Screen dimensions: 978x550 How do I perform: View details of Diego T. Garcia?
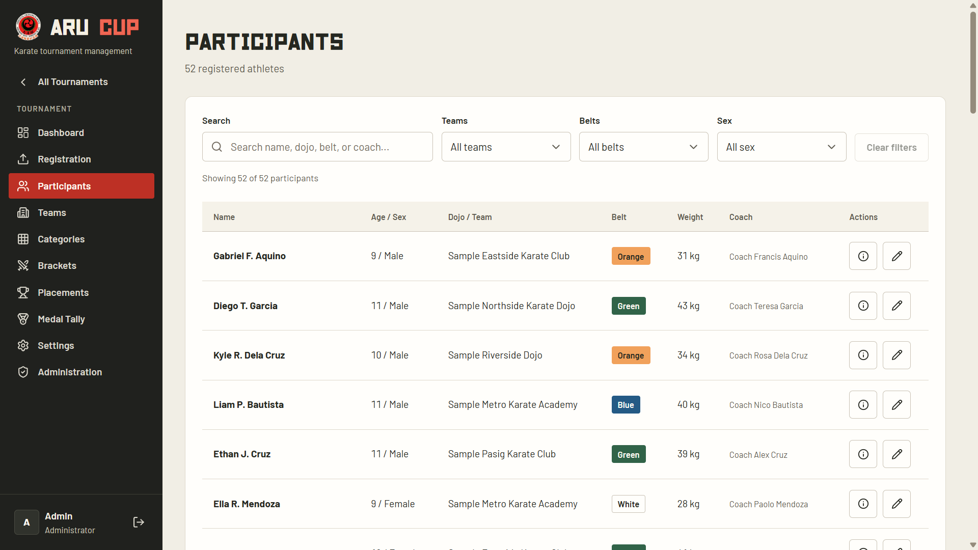863,306
